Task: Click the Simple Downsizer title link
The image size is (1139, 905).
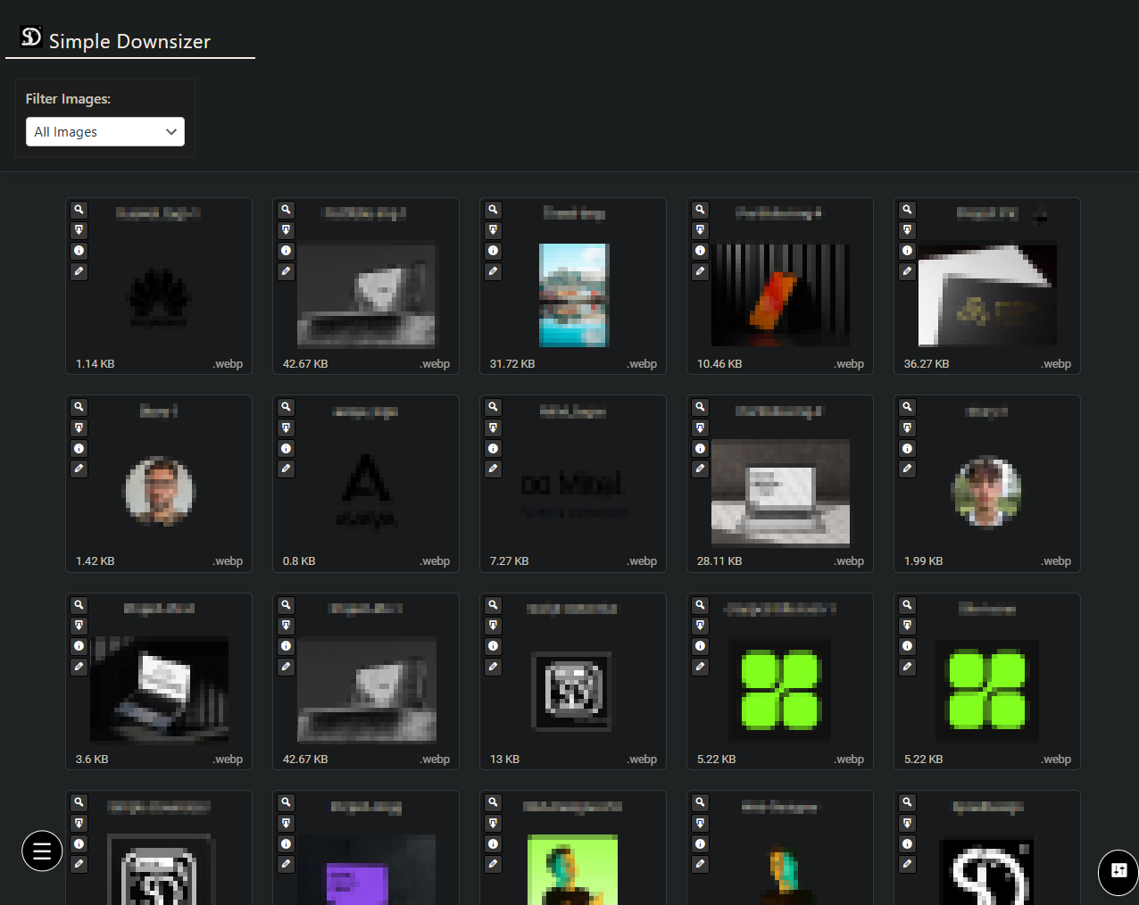Action: click(x=129, y=41)
